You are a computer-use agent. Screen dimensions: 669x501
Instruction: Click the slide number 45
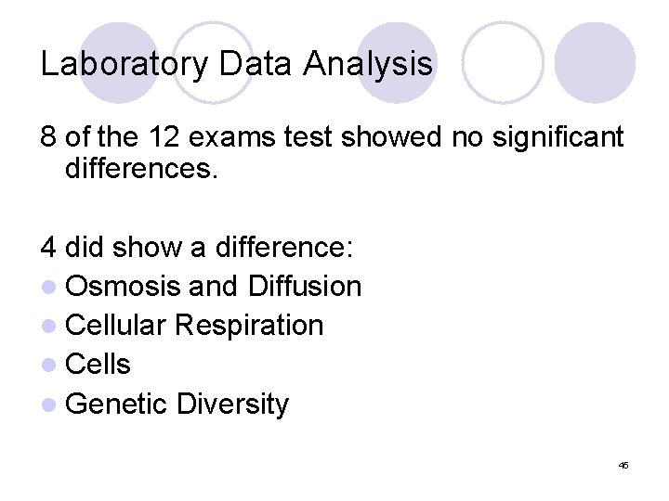point(623,465)
